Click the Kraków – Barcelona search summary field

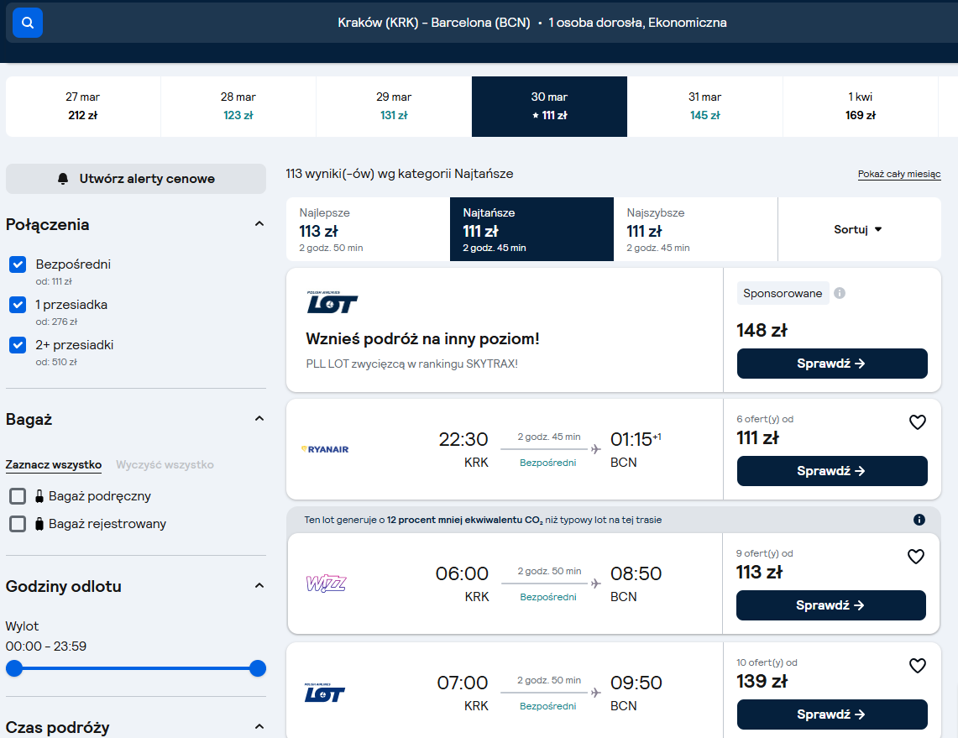(x=531, y=23)
